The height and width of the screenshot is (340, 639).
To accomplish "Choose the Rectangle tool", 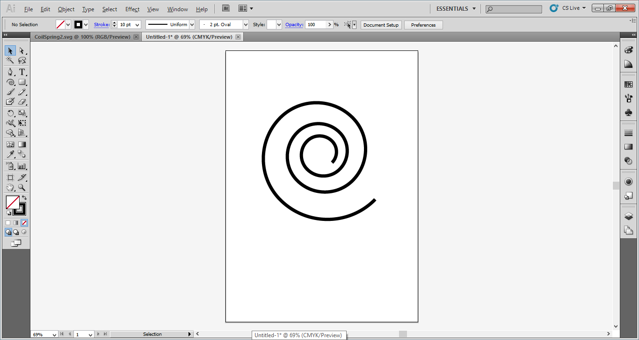I will tap(22, 82).
